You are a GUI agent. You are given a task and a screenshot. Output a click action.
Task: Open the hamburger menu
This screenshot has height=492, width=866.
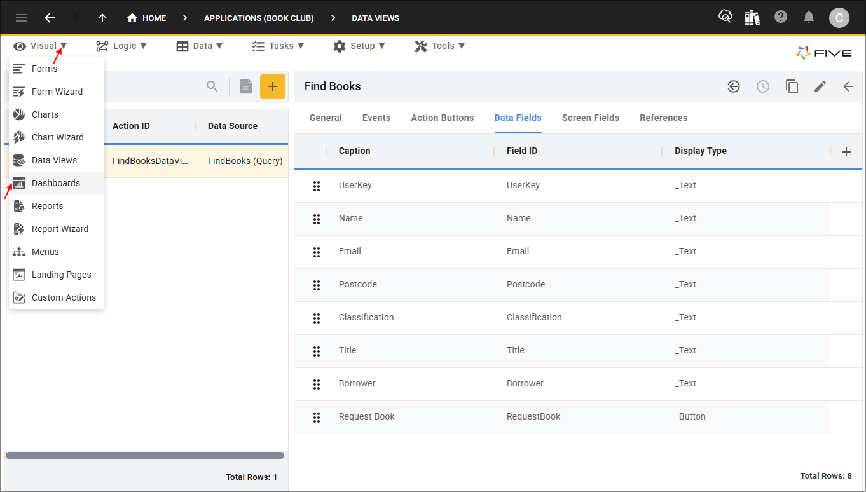[21, 17]
